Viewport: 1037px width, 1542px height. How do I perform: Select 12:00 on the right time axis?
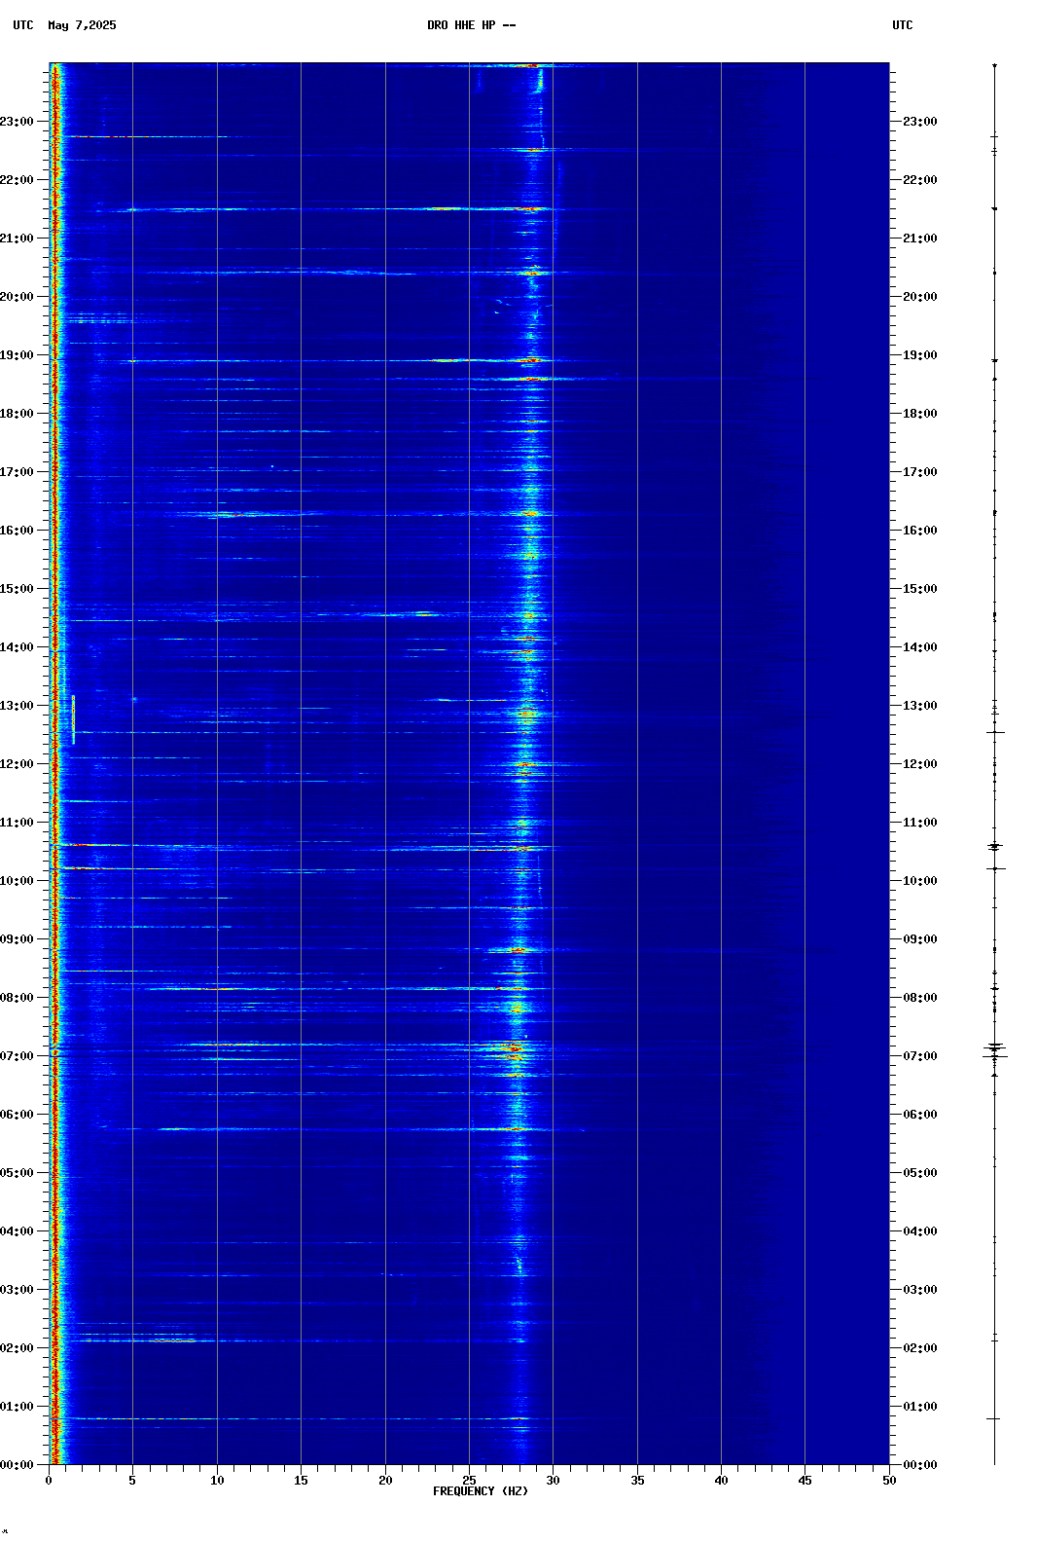920,764
